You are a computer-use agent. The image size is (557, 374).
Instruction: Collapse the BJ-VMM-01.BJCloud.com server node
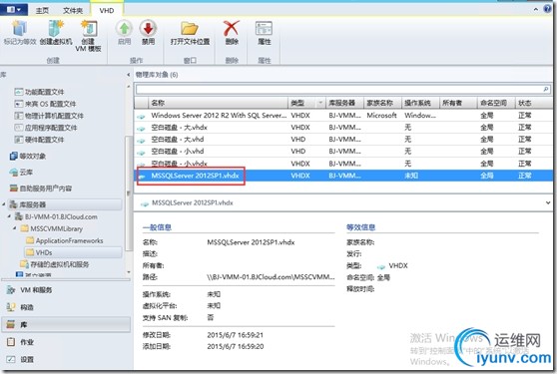[x=10, y=216]
